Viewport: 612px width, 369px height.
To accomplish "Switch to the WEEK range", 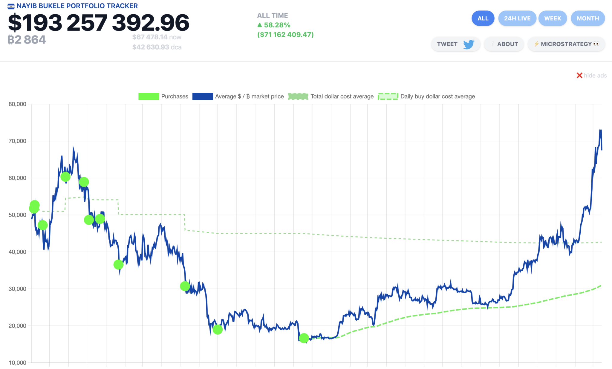I will coord(552,18).
